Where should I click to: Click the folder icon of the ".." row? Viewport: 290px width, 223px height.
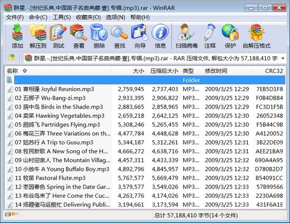click(9, 80)
